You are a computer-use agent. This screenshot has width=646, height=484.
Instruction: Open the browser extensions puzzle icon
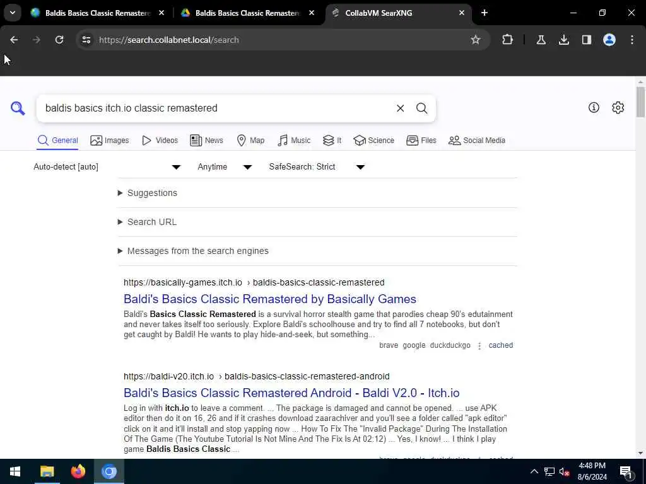(x=508, y=40)
